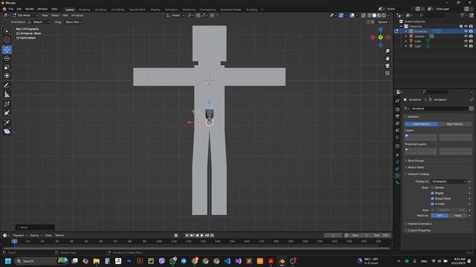
Task: Hide Light with its eye icon
Action: (466, 46)
